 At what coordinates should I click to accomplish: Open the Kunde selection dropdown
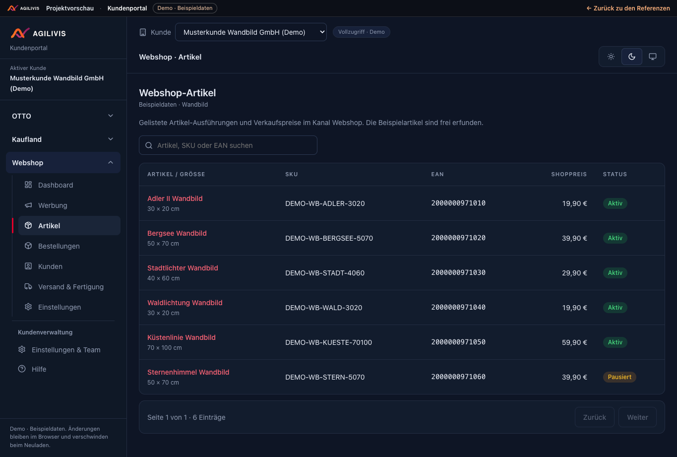(251, 32)
